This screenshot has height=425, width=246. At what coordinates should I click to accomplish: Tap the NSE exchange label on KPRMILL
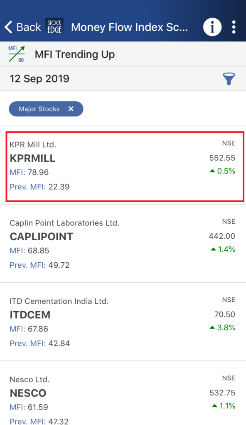(x=229, y=144)
